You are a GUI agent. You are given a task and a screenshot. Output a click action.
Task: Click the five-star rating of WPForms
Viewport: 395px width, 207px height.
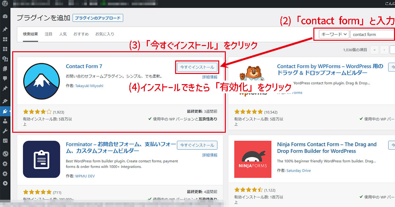249,112
